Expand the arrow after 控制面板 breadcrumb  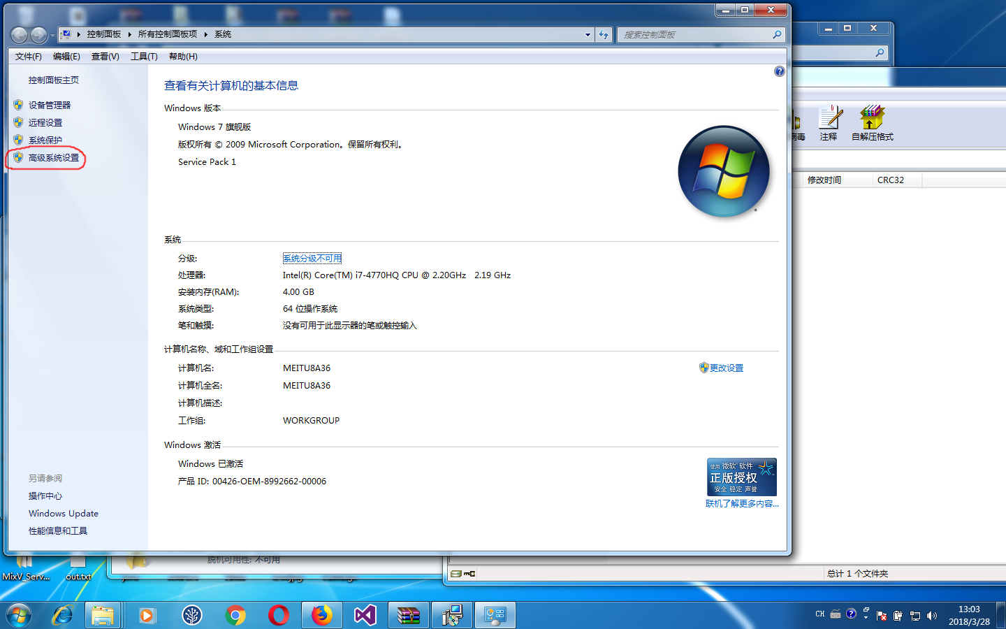point(130,34)
